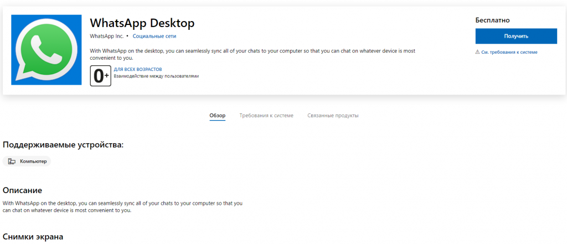Screen dimensions: 567x244
Task: Follow the См. требования к системе link
Action: (x=509, y=52)
